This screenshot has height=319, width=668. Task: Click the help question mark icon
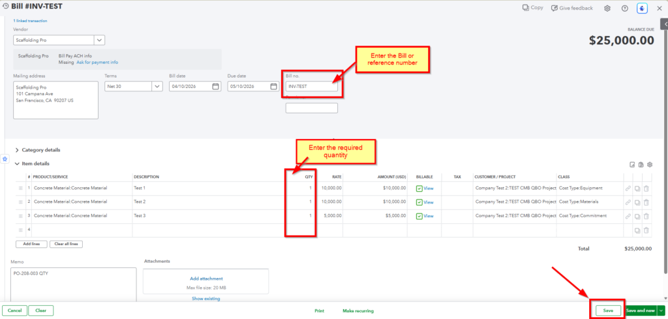(x=624, y=8)
